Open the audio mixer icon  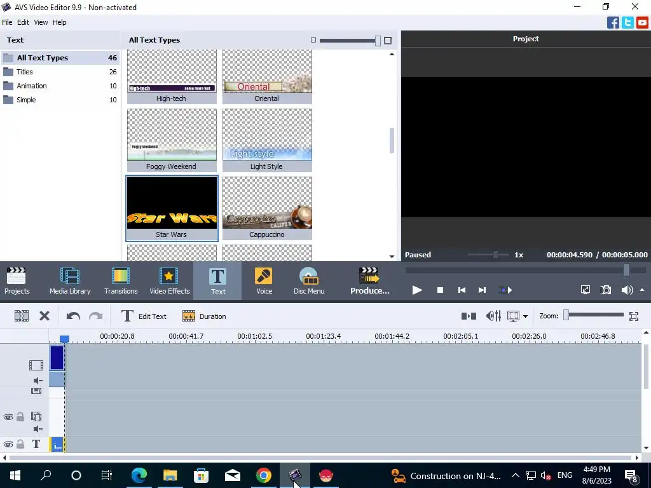pos(493,316)
